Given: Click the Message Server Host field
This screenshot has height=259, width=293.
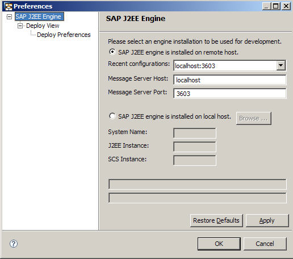Looking at the screenshot, I should click(x=229, y=80).
